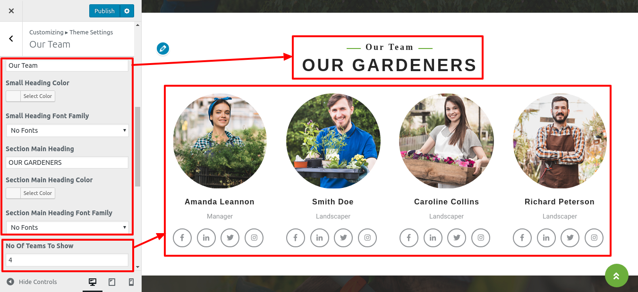Select desktop preview mode icon

click(x=93, y=282)
